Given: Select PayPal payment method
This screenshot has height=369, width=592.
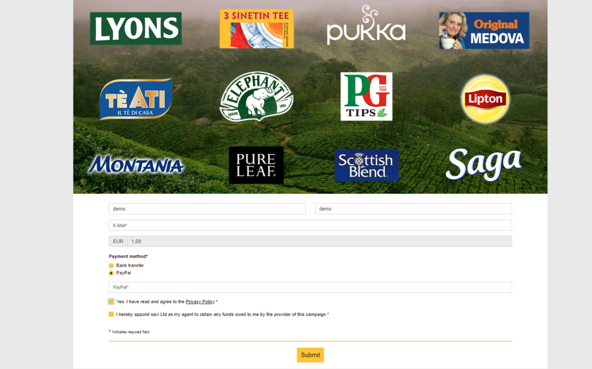Looking at the screenshot, I should pyautogui.click(x=111, y=273).
